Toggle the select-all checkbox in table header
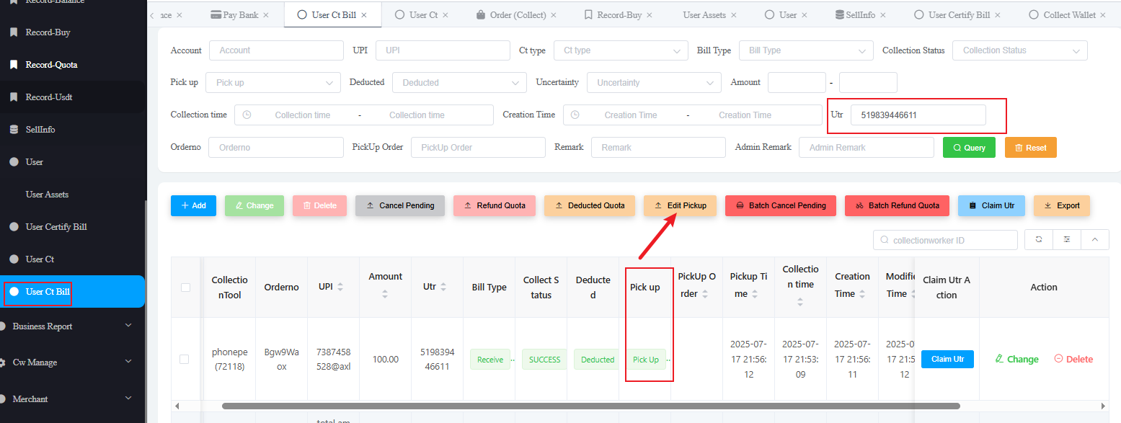This screenshot has width=1121, height=423. [x=185, y=288]
